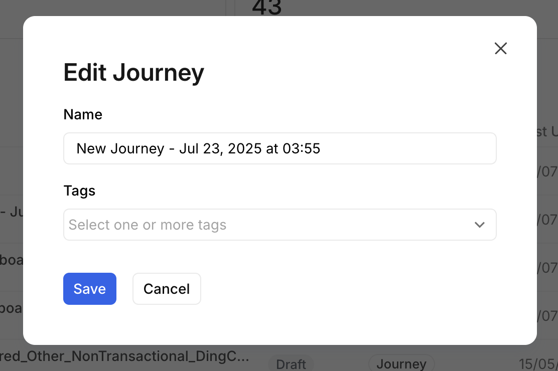The width and height of the screenshot is (558, 371).
Task: Click the 'Name' field label
Action: click(x=83, y=114)
